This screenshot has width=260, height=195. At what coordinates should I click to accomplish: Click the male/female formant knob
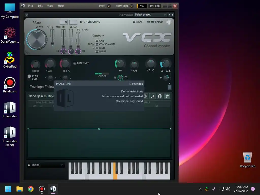click(x=151, y=64)
